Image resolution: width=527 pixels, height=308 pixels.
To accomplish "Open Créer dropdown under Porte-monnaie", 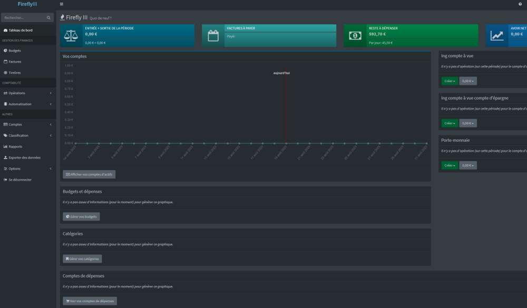I will [450, 165].
